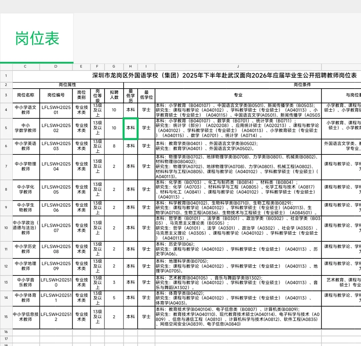Click the 岗位类别 header cell
The height and width of the screenshot is (346, 361).
tap(81, 95)
